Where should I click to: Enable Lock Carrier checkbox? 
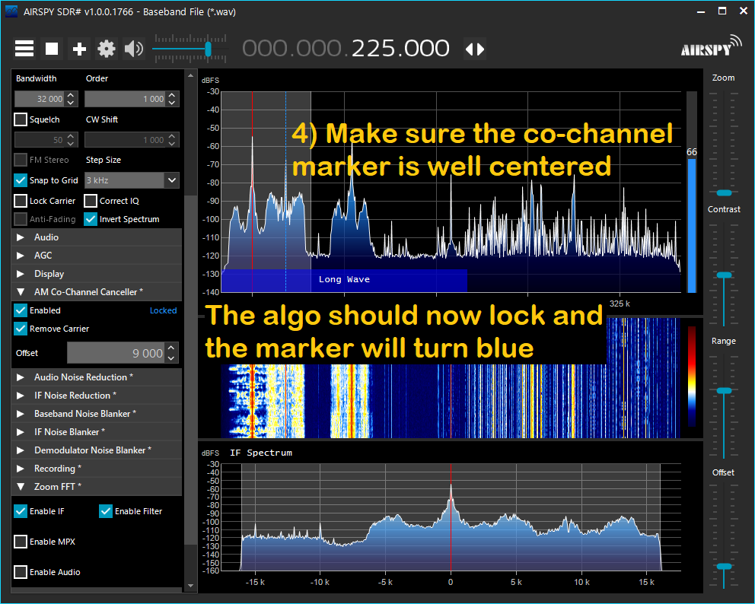[21, 201]
